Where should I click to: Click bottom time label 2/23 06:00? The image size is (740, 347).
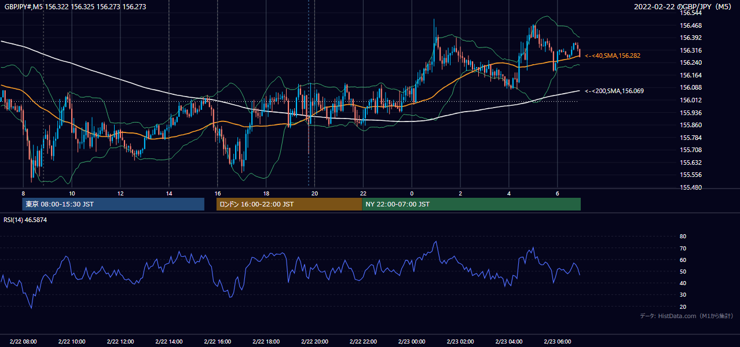tap(558, 342)
